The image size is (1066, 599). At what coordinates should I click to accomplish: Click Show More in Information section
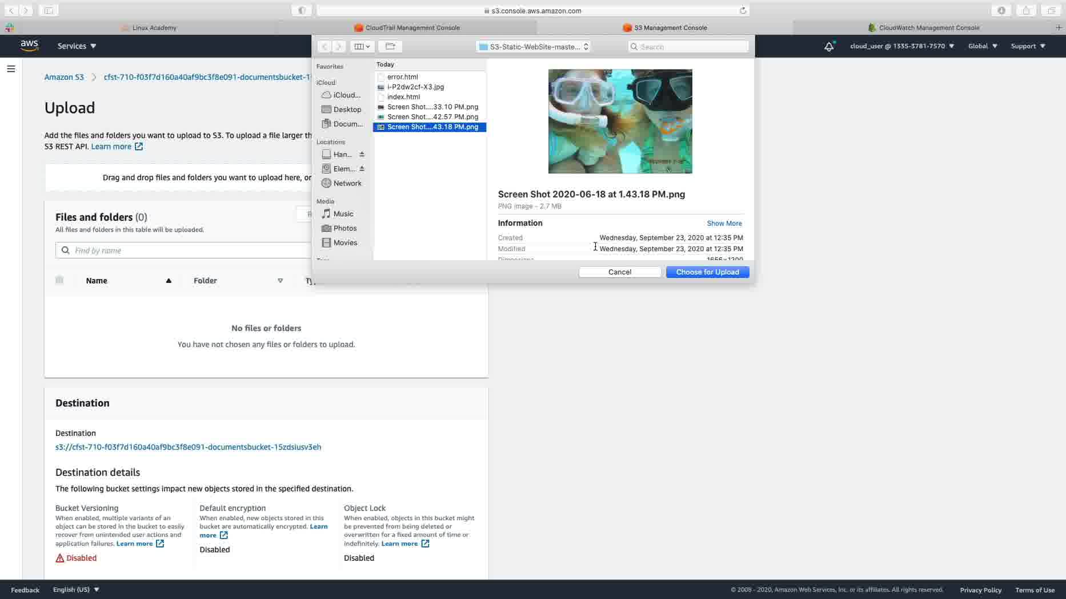724,224
